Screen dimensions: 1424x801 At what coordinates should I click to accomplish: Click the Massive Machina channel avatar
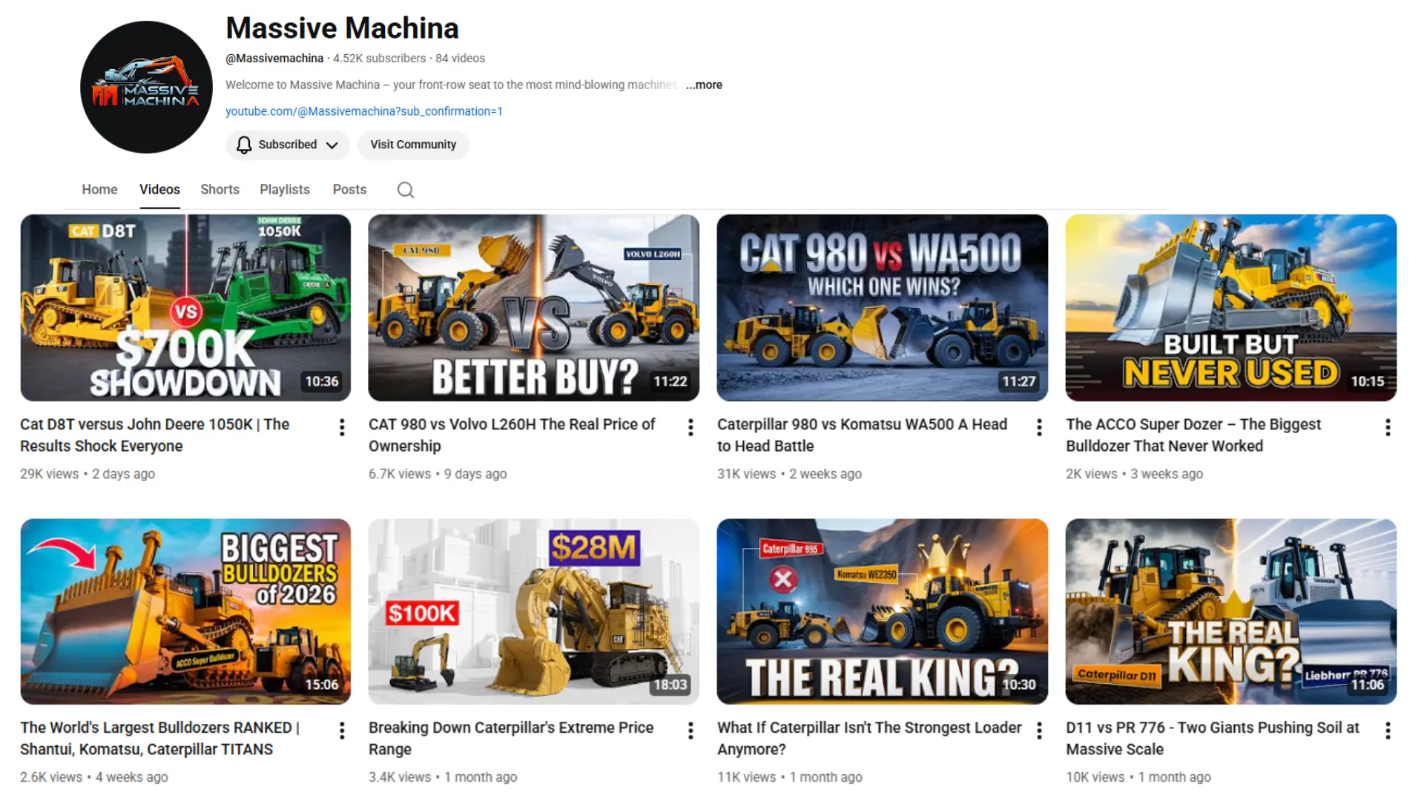pos(146,87)
